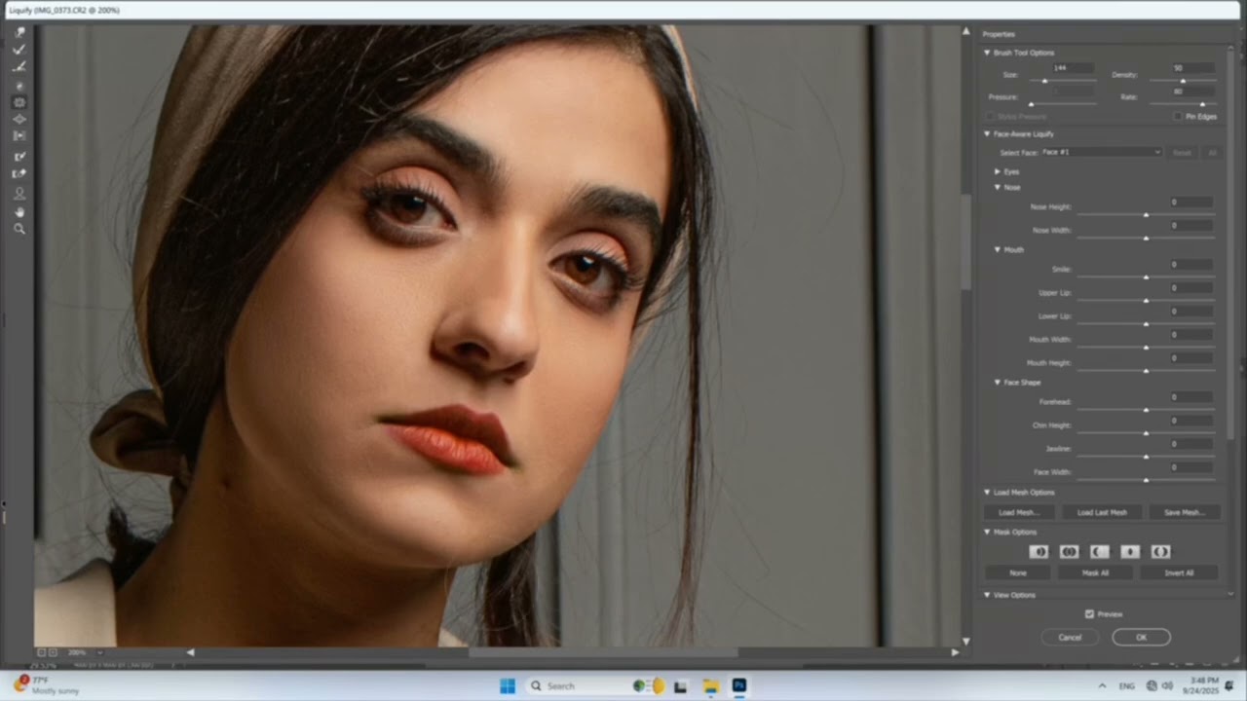
Task: Click the Mask All button
Action: 1095,572
